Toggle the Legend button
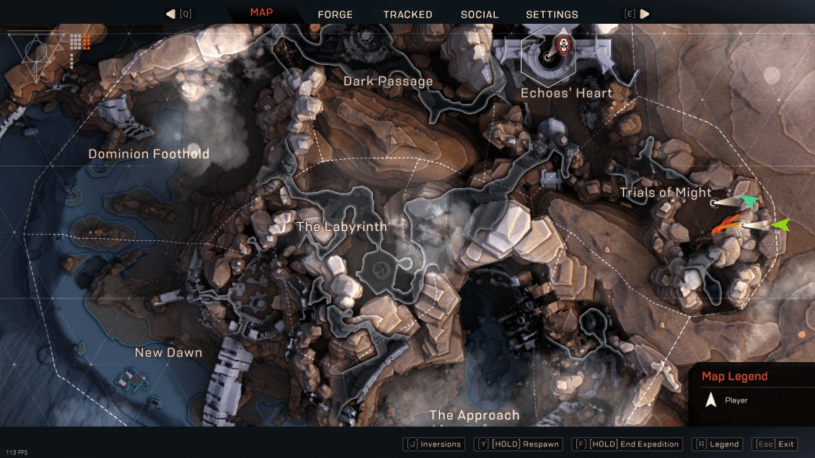This screenshot has width=815, height=458. (x=718, y=444)
